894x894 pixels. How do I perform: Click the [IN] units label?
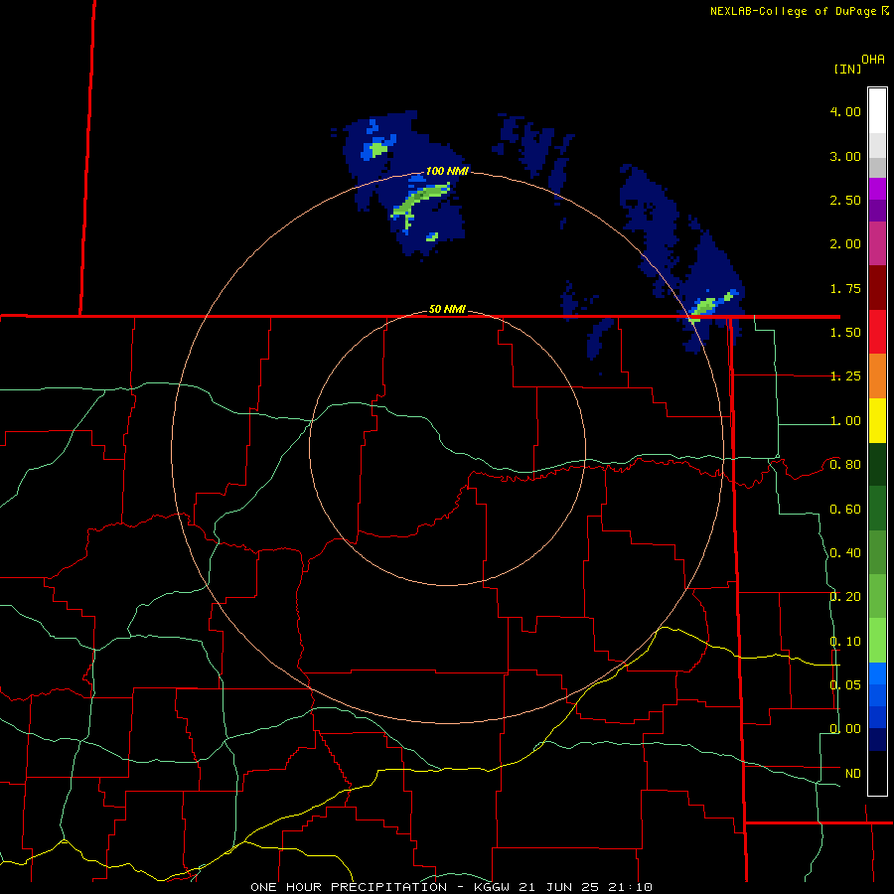click(x=847, y=69)
